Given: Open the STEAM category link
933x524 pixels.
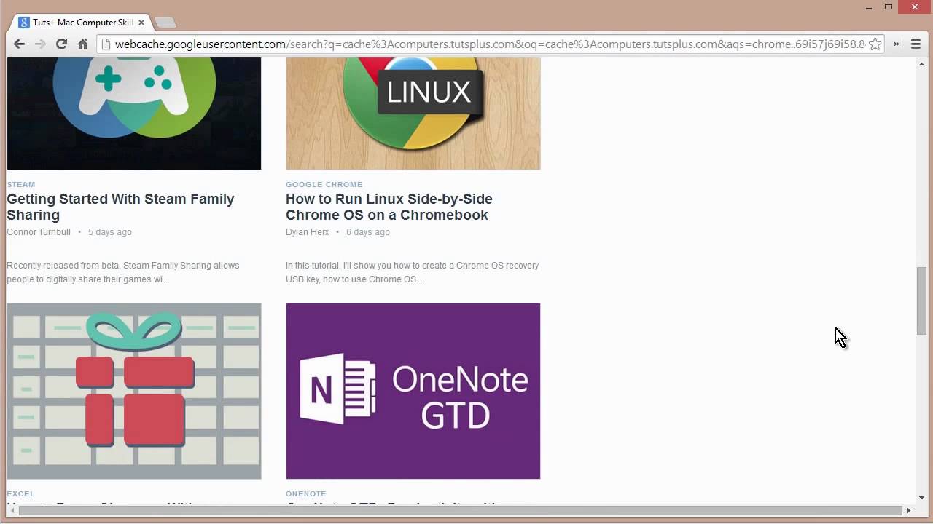Looking at the screenshot, I should [x=21, y=185].
